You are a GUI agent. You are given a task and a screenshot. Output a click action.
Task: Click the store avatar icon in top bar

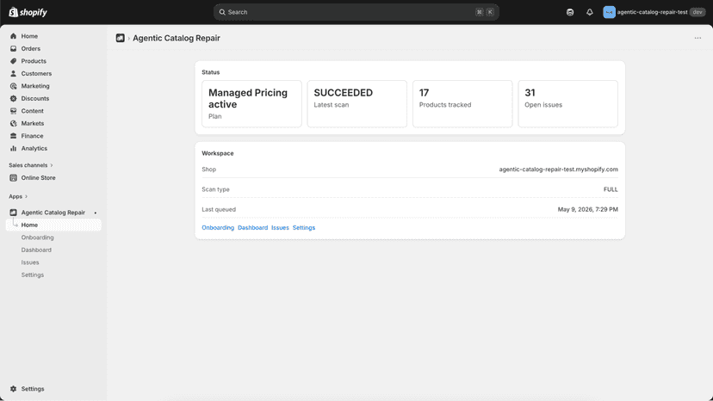[x=609, y=12]
